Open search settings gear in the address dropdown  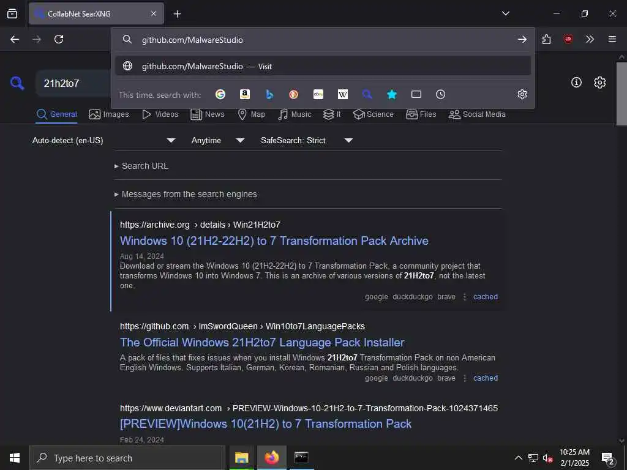522,94
